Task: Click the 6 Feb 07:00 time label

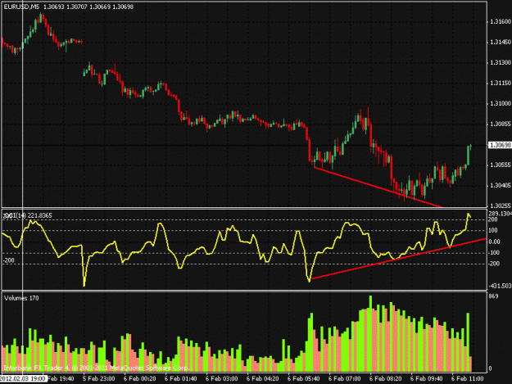Action: tap(345, 378)
